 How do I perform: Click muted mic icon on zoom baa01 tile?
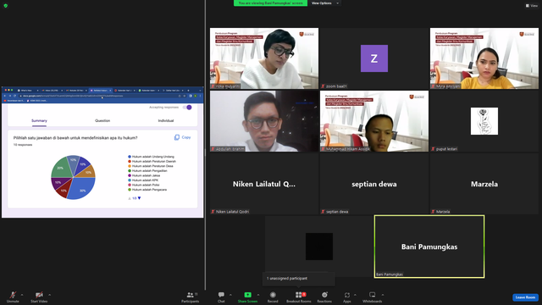tap(323, 86)
